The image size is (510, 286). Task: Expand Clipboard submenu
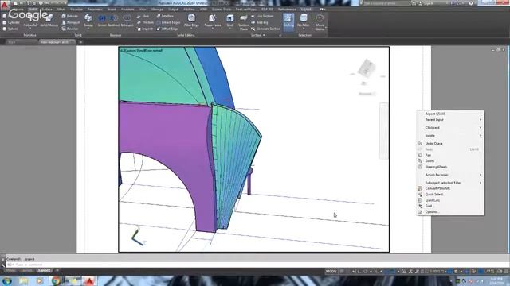click(450, 127)
